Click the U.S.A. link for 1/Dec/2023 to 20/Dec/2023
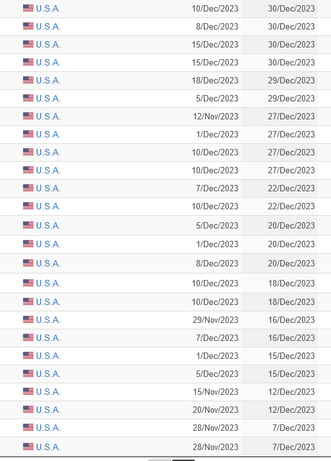Screen dimensions: 331x461 pos(48,244)
